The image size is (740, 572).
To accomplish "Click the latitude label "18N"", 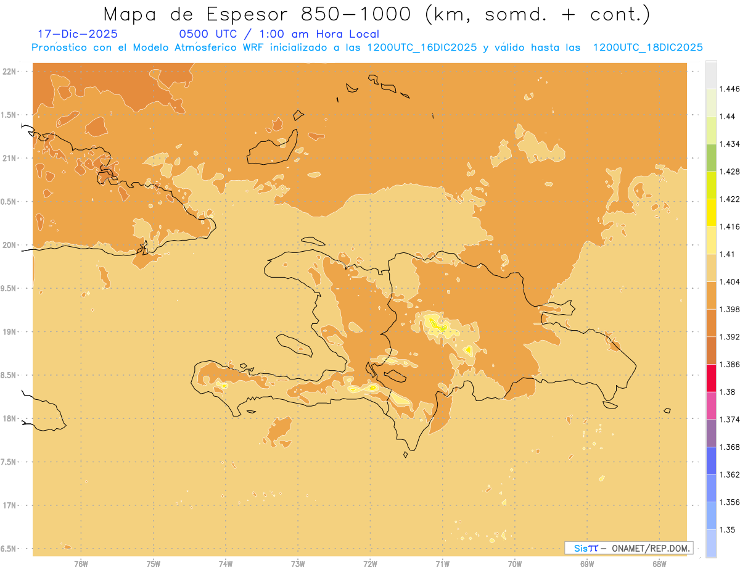I will coord(9,418).
